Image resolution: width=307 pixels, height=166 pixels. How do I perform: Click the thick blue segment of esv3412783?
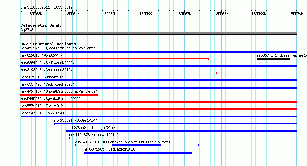tap(137, 145)
